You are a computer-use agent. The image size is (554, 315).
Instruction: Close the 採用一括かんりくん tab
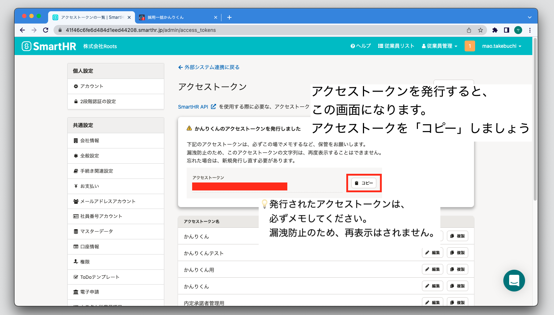216,17
